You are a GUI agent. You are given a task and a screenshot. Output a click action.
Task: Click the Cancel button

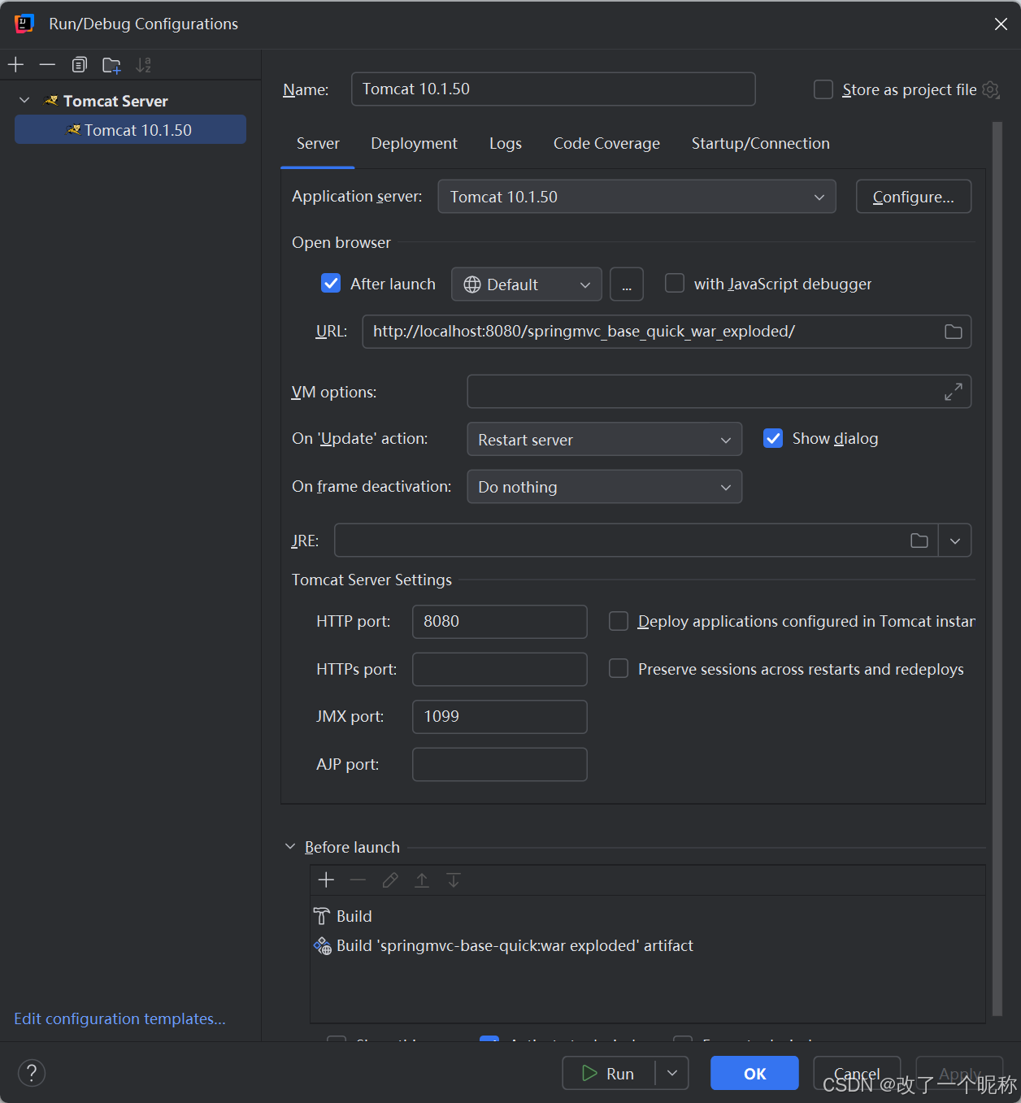[x=857, y=1073]
